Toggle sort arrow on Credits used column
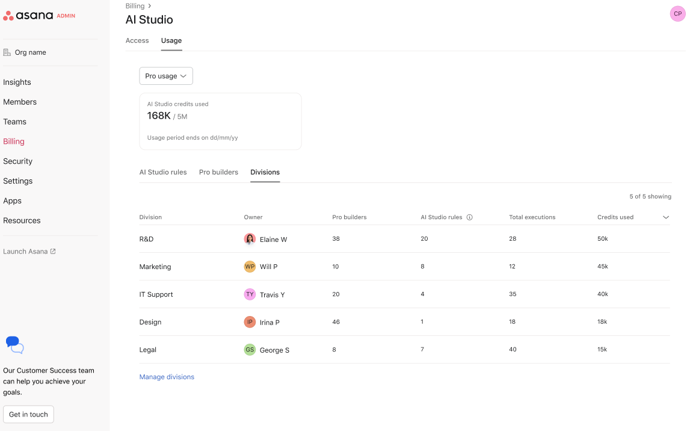The height and width of the screenshot is (431, 696). pyautogui.click(x=665, y=217)
